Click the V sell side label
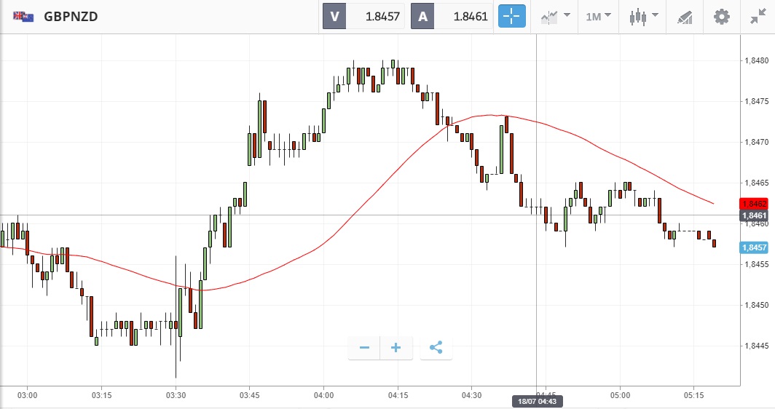The width and height of the screenshot is (775, 409). (334, 16)
